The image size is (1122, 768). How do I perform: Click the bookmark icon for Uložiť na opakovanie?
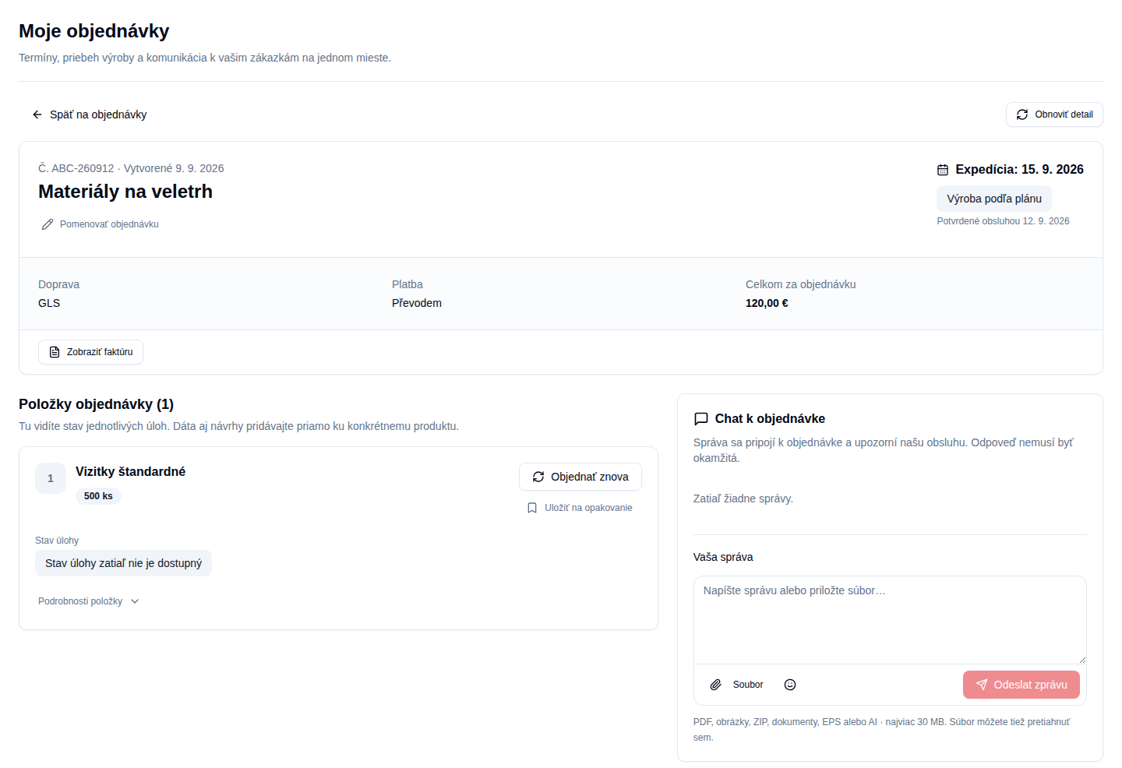532,508
